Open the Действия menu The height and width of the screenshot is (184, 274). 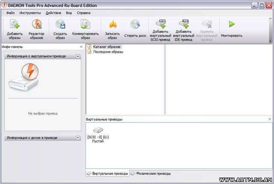click(53, 13)
